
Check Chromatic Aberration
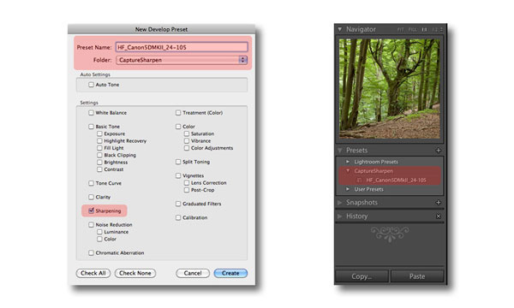coord(91,253)
